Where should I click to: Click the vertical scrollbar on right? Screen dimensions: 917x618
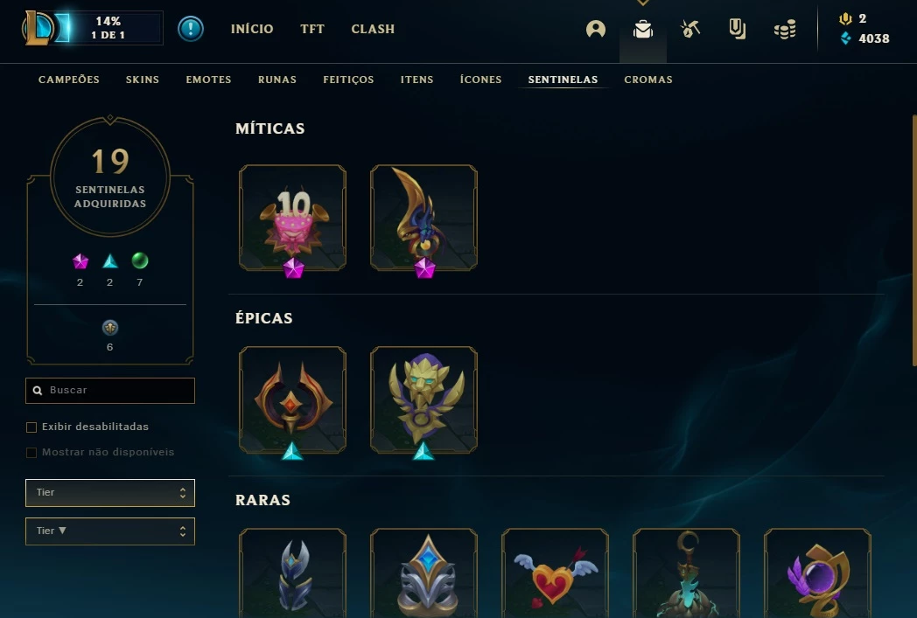(914, 240)
